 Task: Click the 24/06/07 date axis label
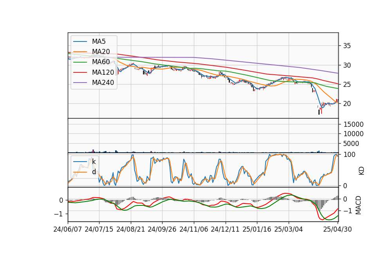tap(68, 229)
